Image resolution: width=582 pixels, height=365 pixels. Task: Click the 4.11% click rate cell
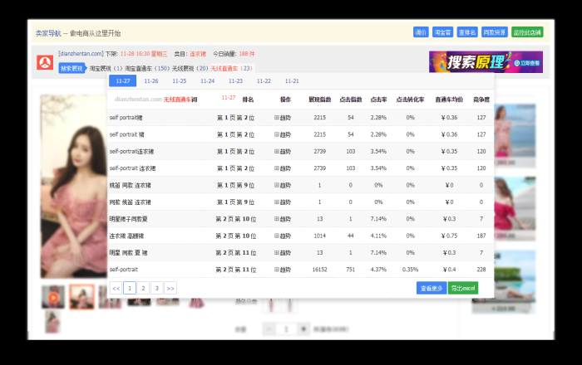378,236
